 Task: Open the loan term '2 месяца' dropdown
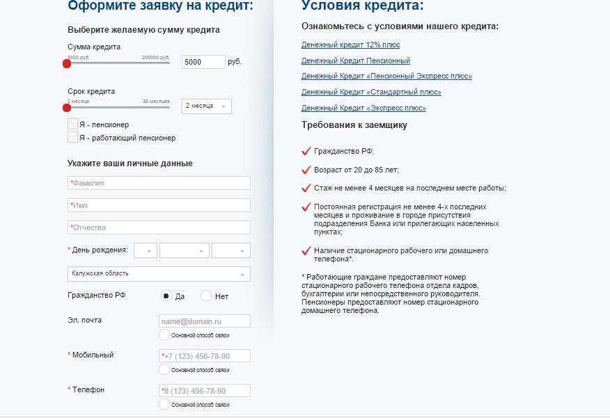pos(207,106)
